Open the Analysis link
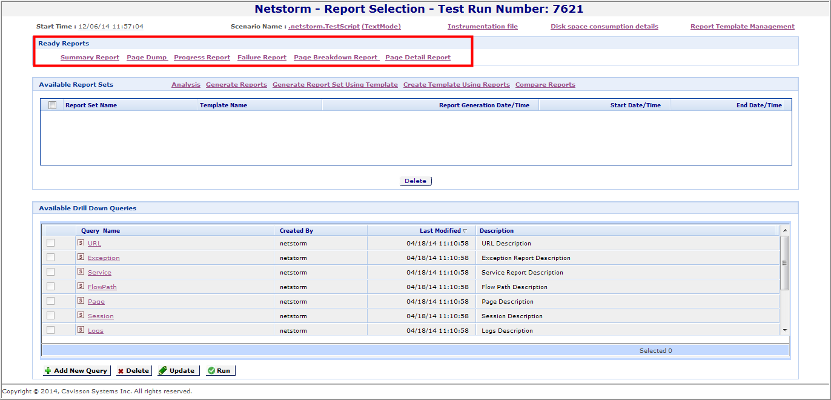Viewport: 831px width, 400px height. [186, 85]
